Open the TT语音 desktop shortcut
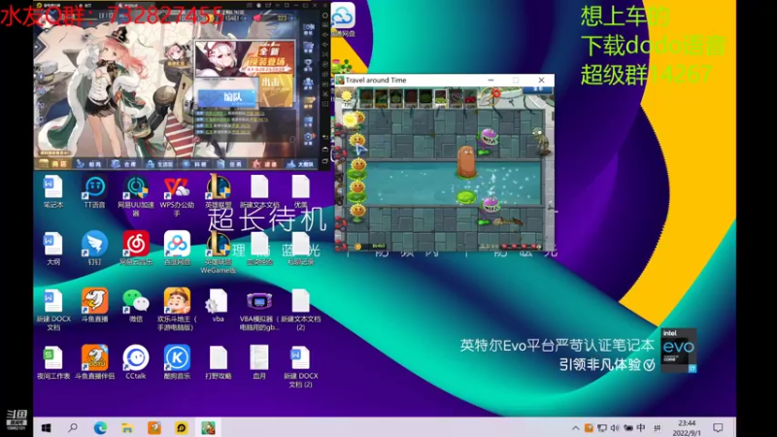 point(94,191)
